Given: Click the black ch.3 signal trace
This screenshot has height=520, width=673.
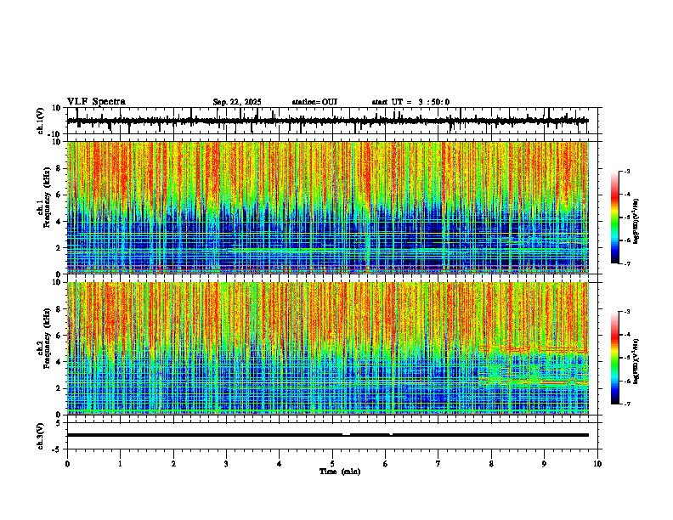Looking at the screenshot, I should click(x=327, y=435).
